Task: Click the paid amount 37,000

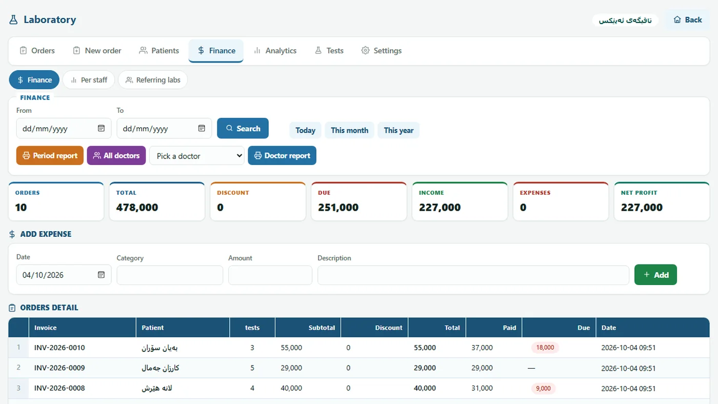Action: pyautogui.click(x=482, y=348)
